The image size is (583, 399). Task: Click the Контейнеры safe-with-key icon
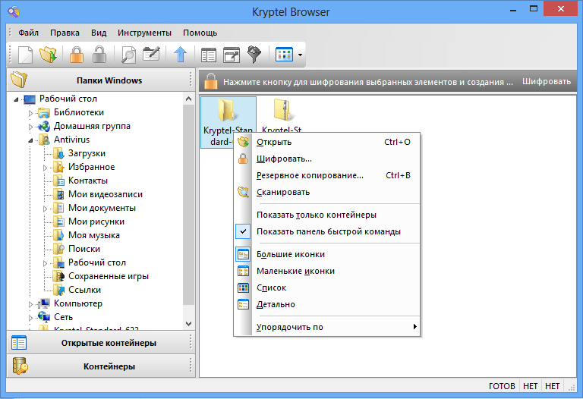(20, 366)
